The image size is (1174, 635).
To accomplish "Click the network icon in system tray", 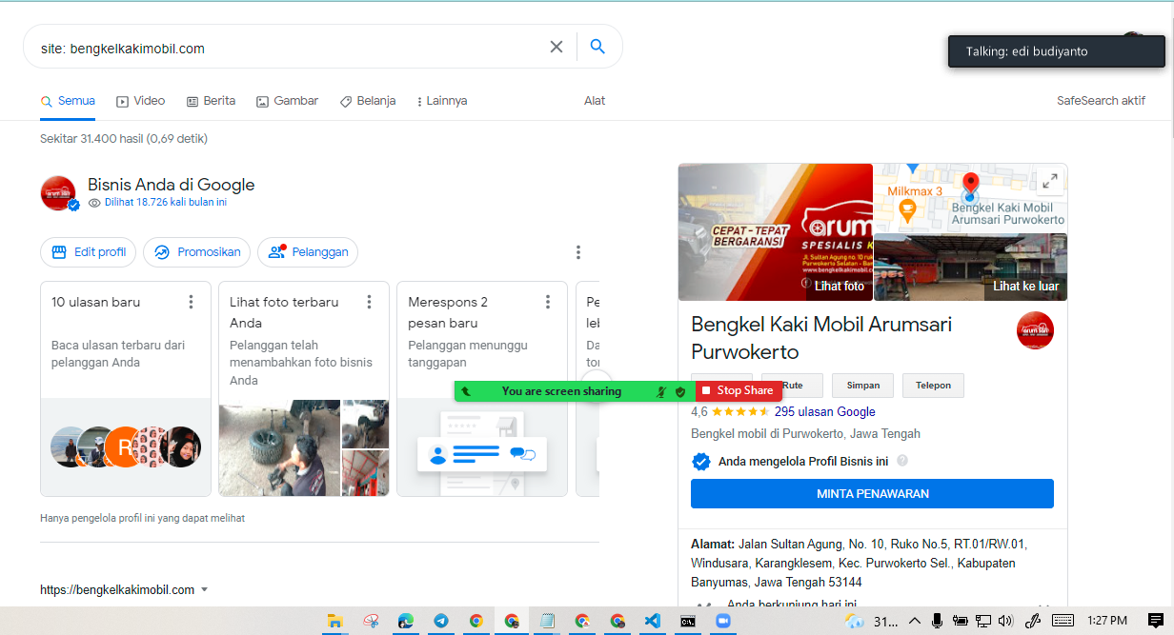I will pyautogui.click(x=982, y=621).
